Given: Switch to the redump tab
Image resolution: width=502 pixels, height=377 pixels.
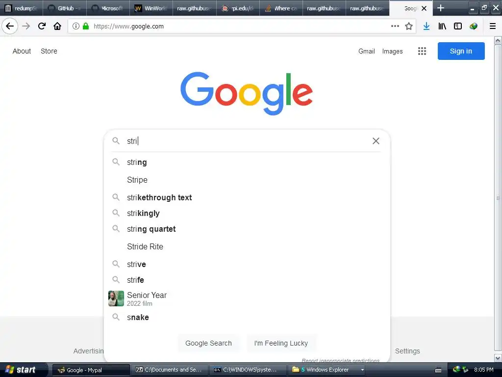Looking at the screenshot, I should (22, 8).
